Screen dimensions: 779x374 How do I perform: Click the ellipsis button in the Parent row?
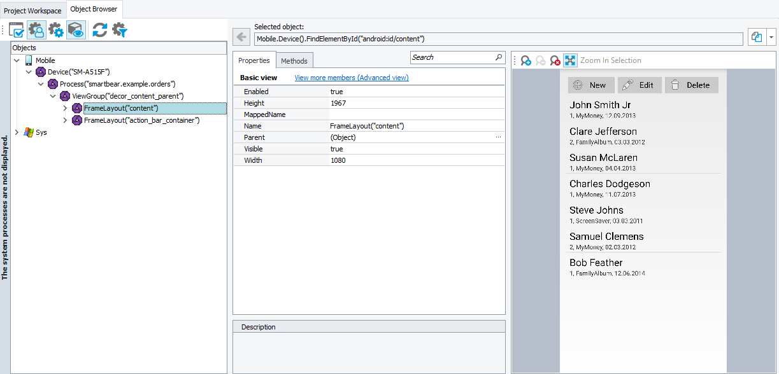(x=498, y=137)
